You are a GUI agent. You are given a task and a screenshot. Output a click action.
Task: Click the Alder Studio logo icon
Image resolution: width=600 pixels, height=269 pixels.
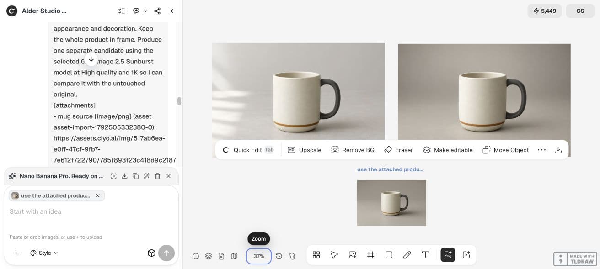point(12,11)
